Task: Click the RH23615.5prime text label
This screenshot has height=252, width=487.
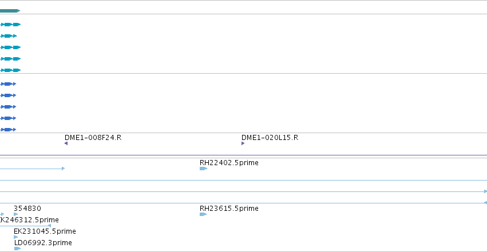Action: [x=229, y=209]
